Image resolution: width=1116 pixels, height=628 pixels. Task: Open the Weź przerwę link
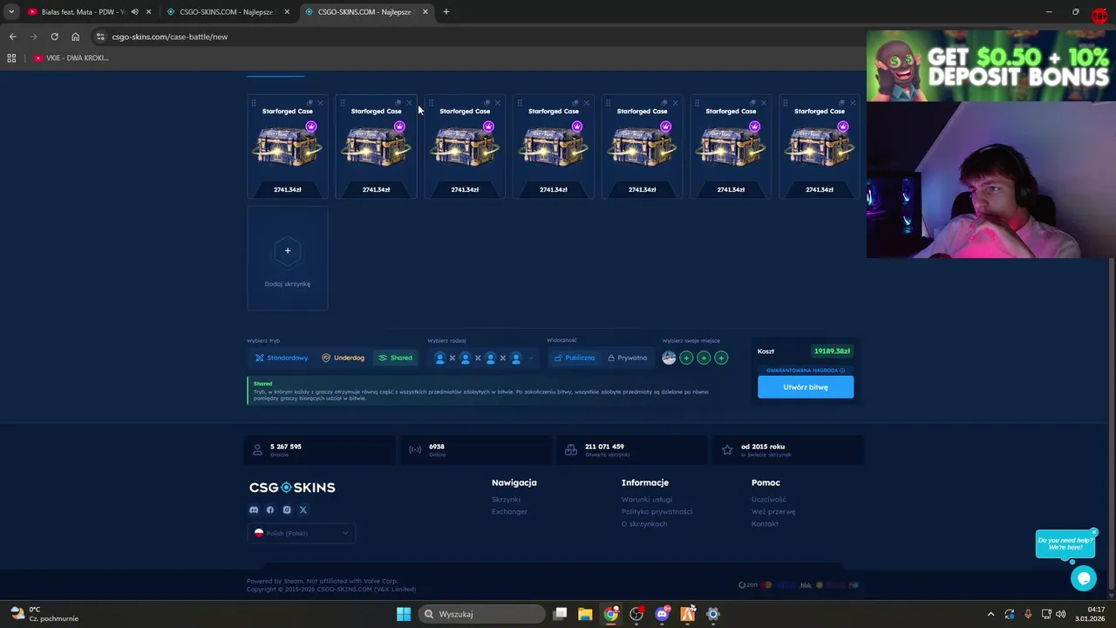(x=773, y=512)
